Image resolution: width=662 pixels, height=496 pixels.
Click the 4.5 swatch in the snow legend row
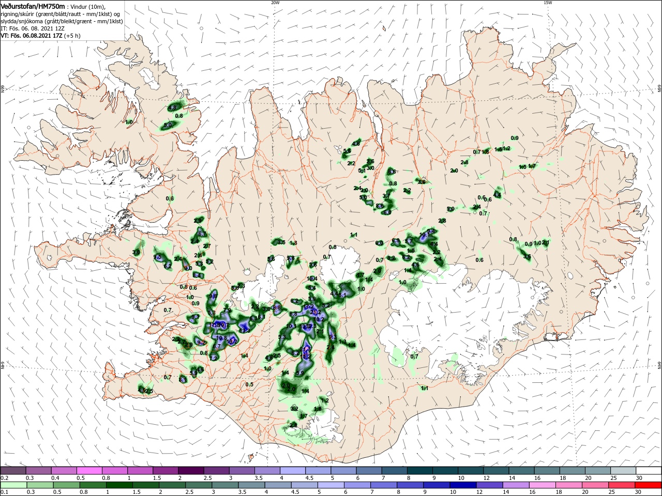(317, 471)
